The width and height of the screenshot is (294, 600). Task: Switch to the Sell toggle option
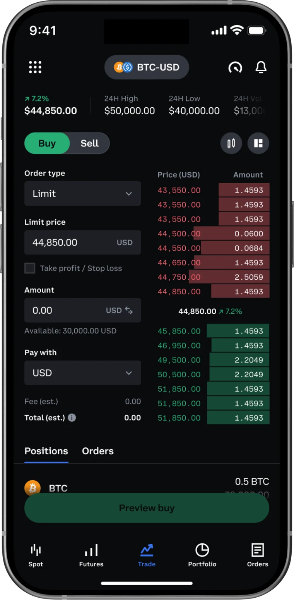click(90, 143)
